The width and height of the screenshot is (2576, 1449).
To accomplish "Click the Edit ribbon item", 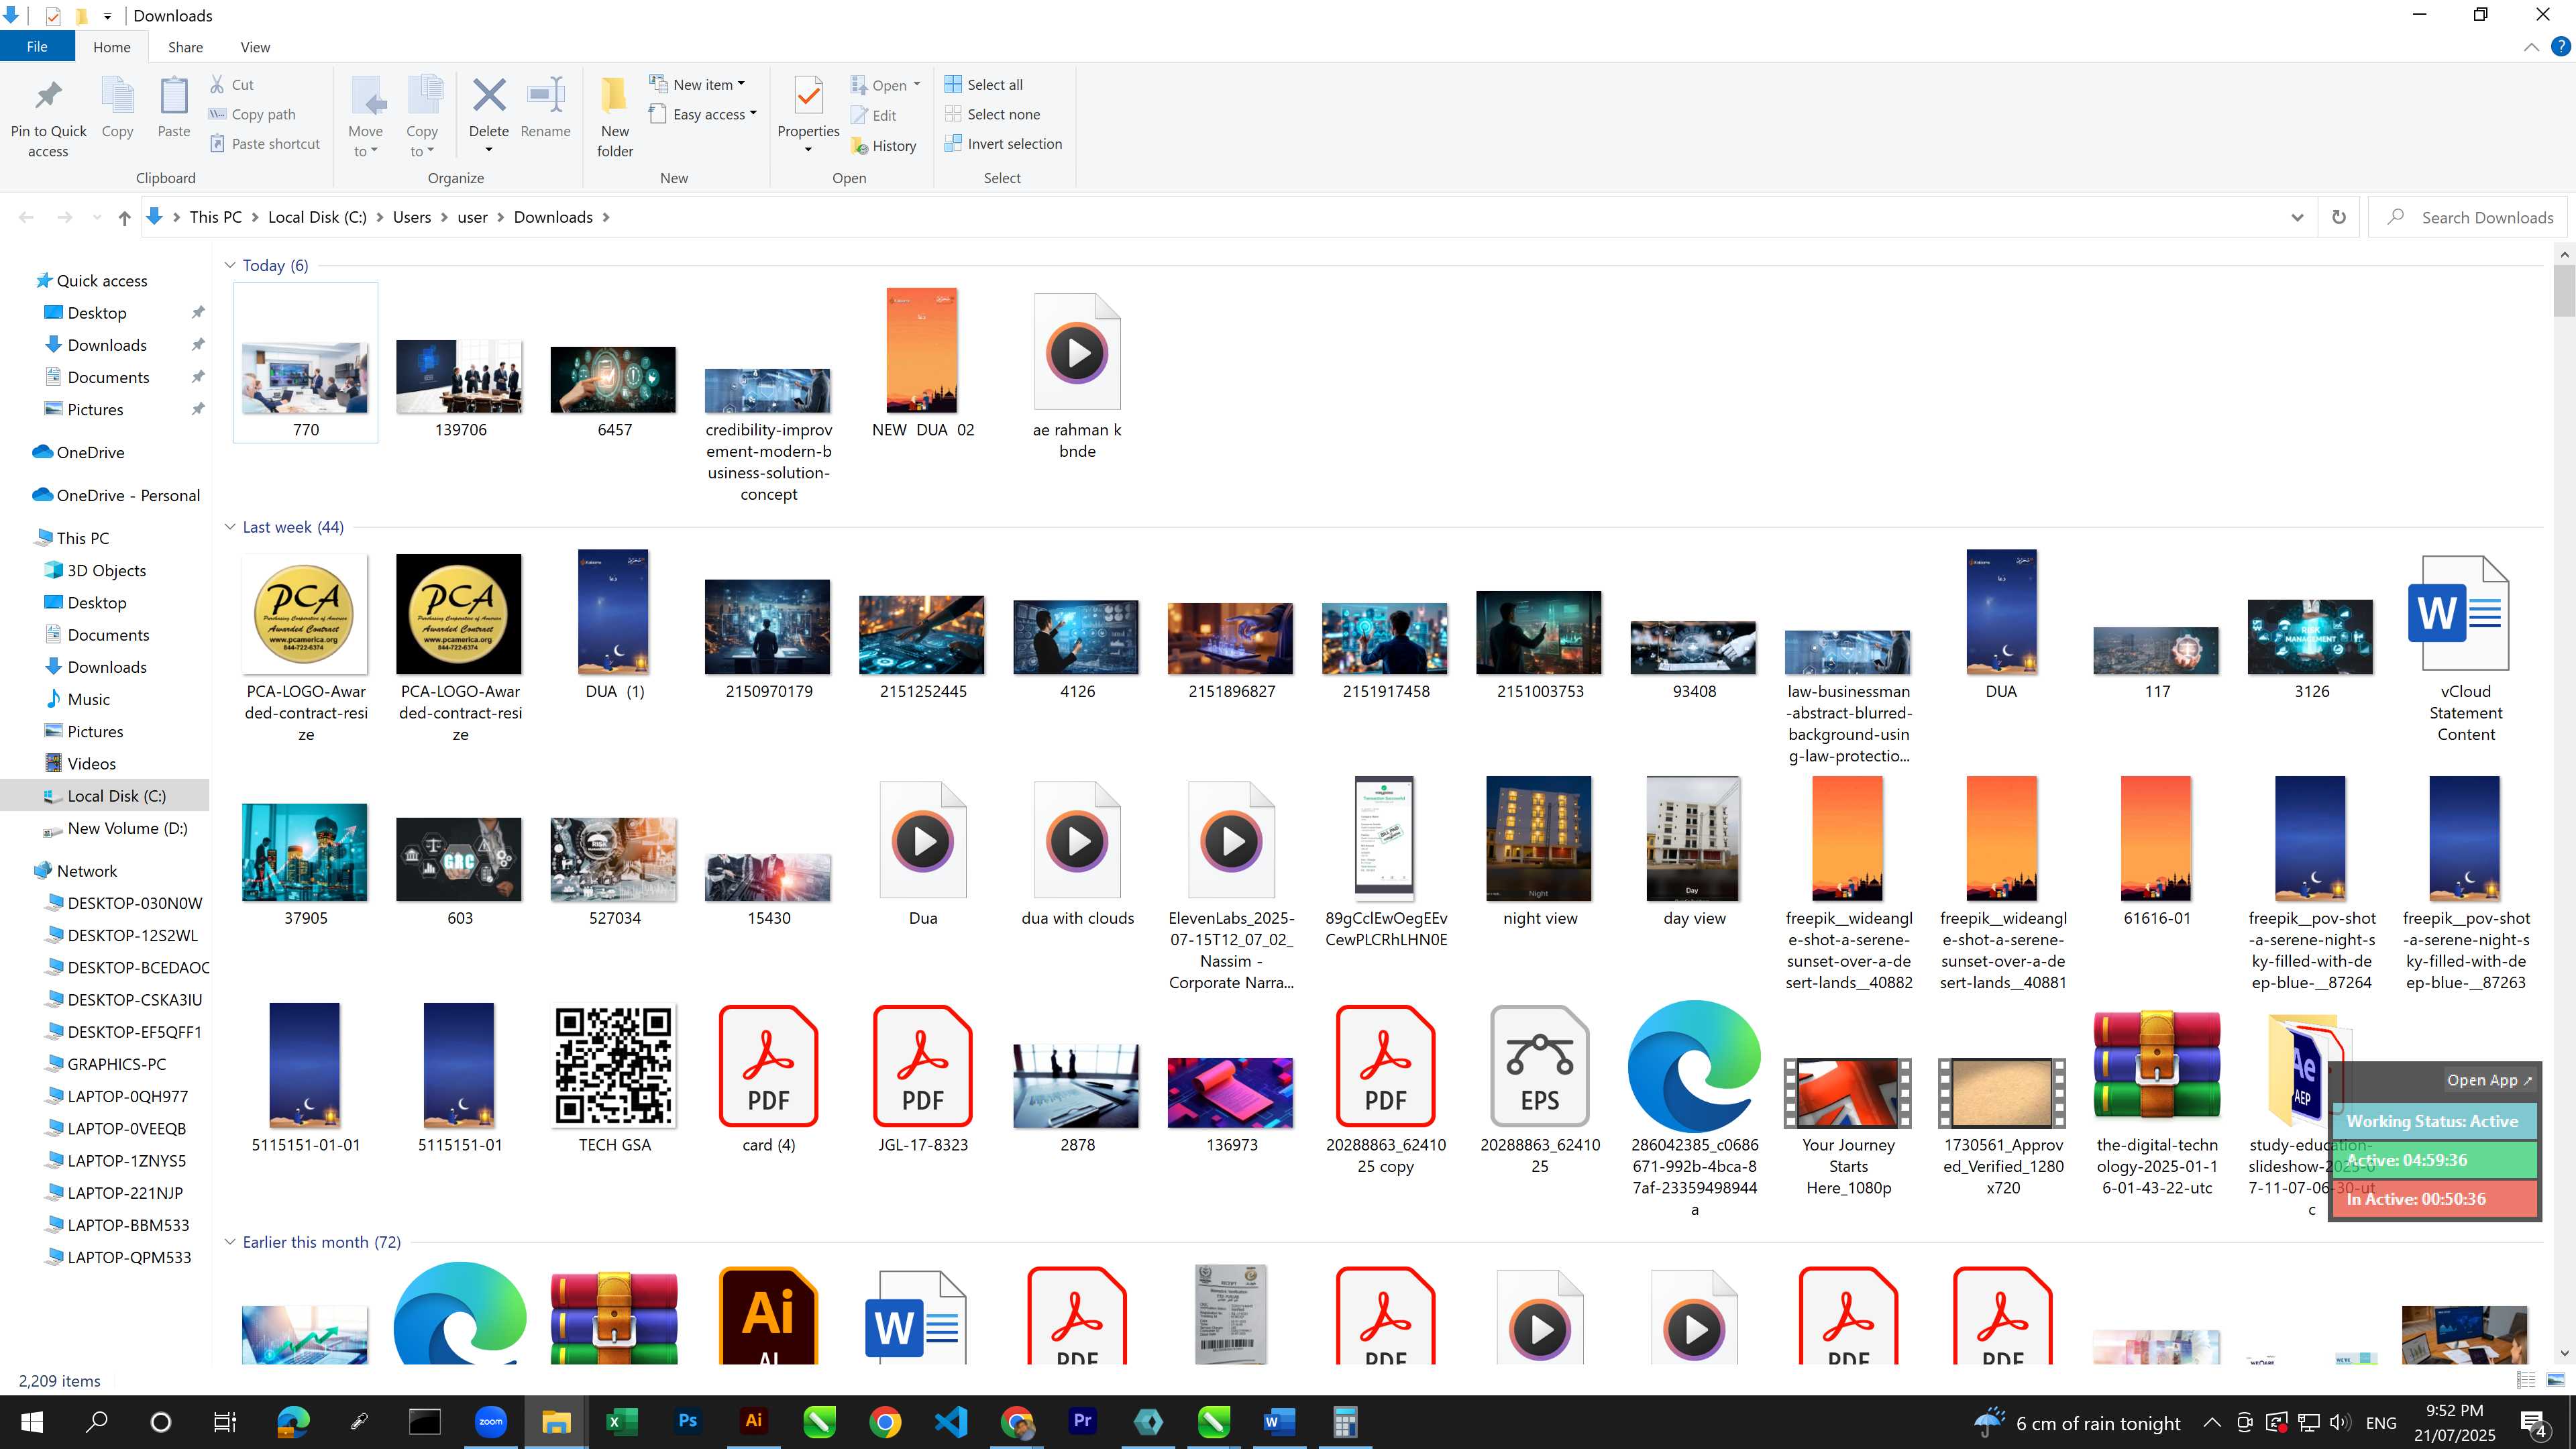I will (x=873, y=115).
